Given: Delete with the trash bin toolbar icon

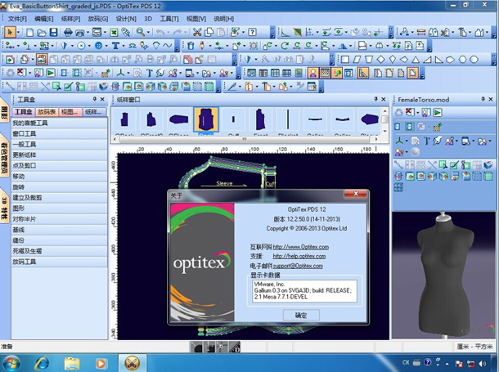Looking at the screenshot, I should coord(191,46).
